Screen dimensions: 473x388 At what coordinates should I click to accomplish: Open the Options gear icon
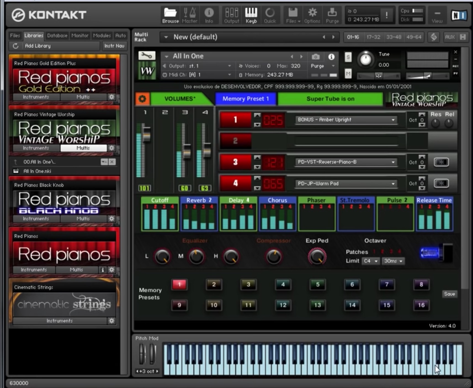click(312, 15)
